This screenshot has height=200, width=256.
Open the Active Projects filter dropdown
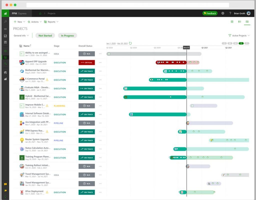pyautogui.click(x=239, y=35)
